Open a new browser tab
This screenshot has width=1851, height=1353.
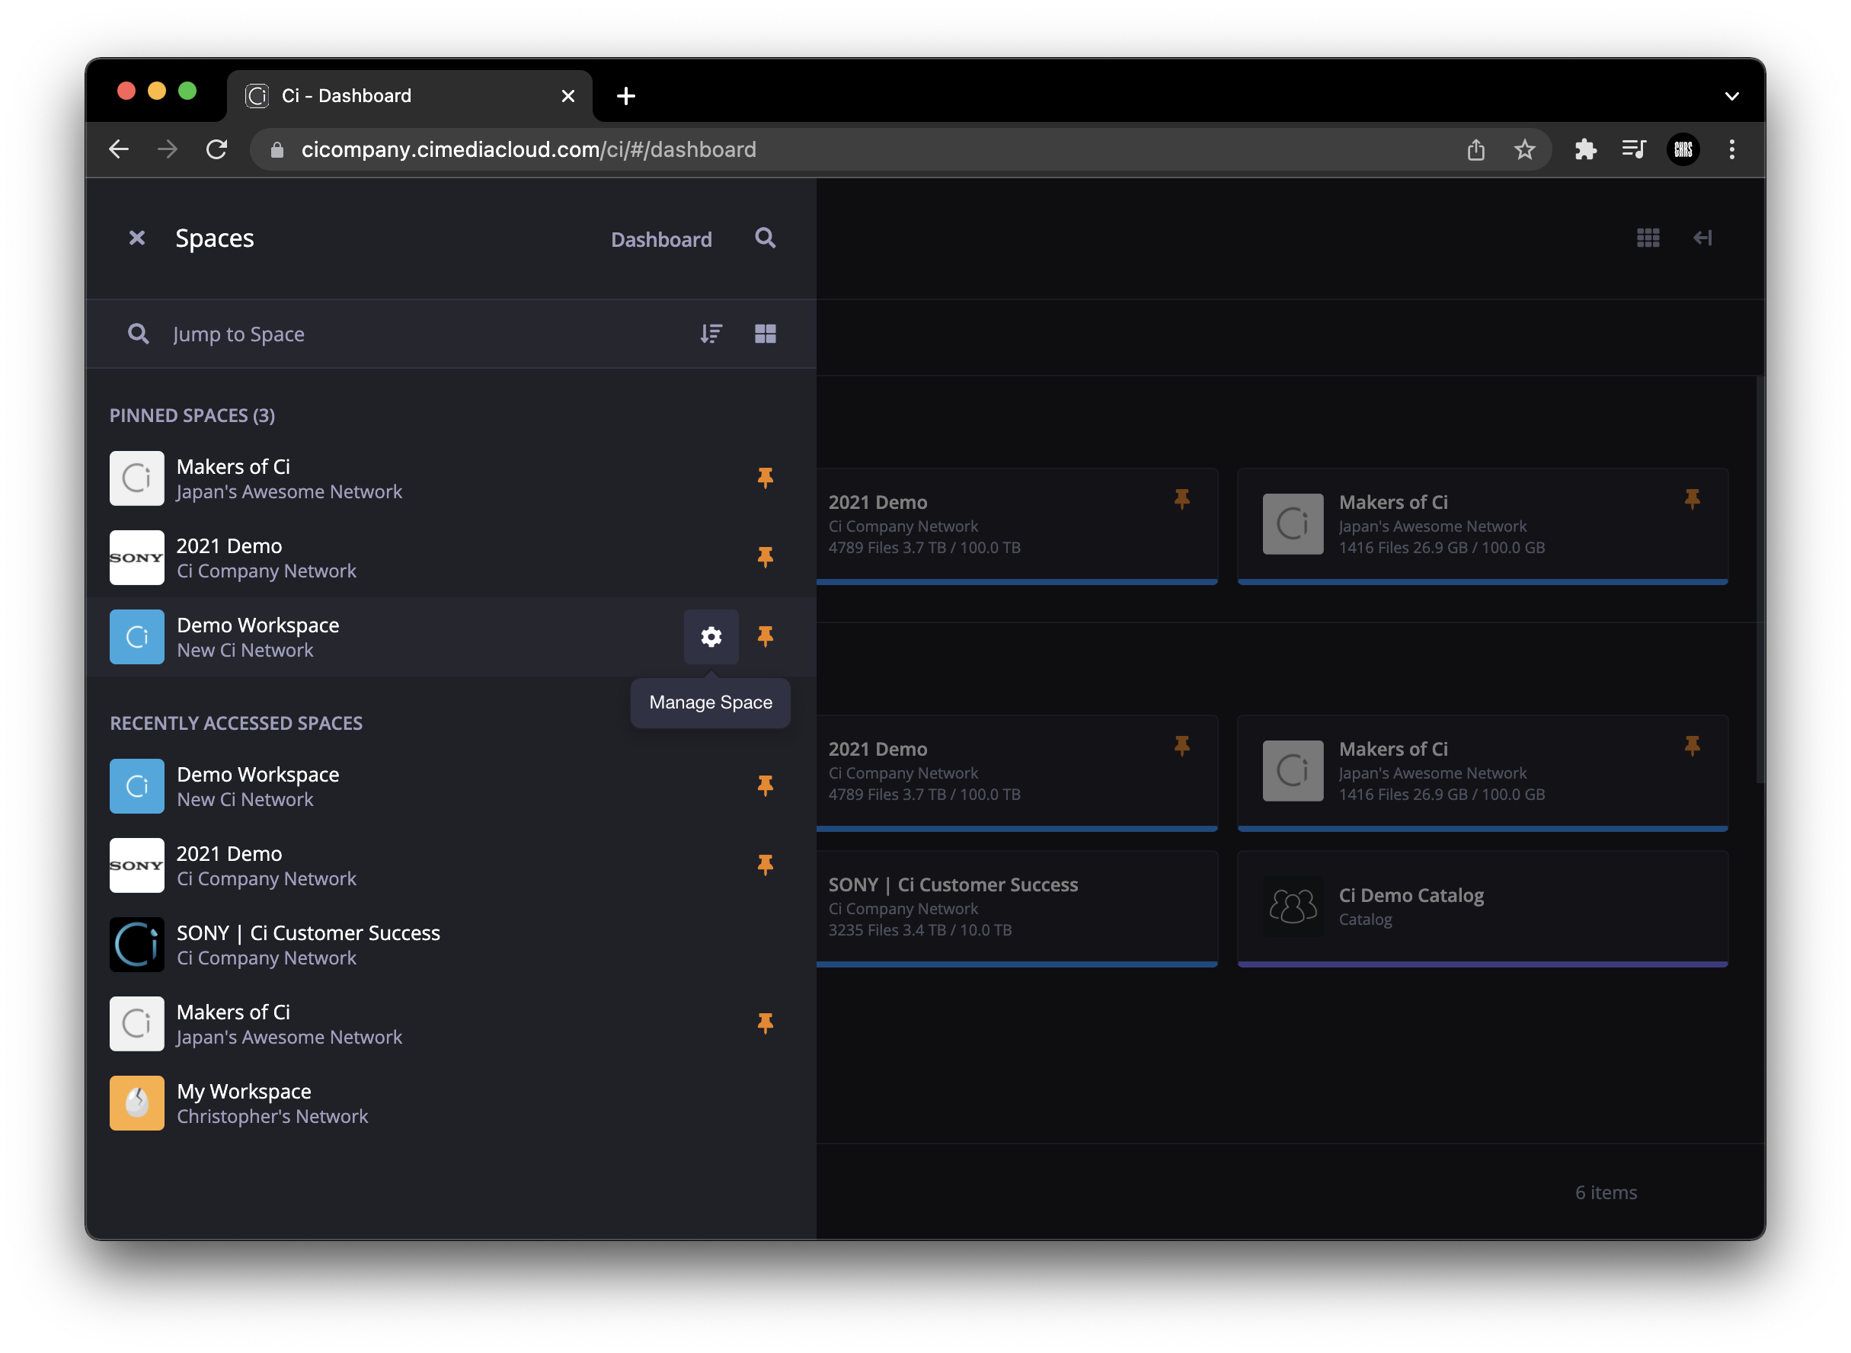coord(626,97)
